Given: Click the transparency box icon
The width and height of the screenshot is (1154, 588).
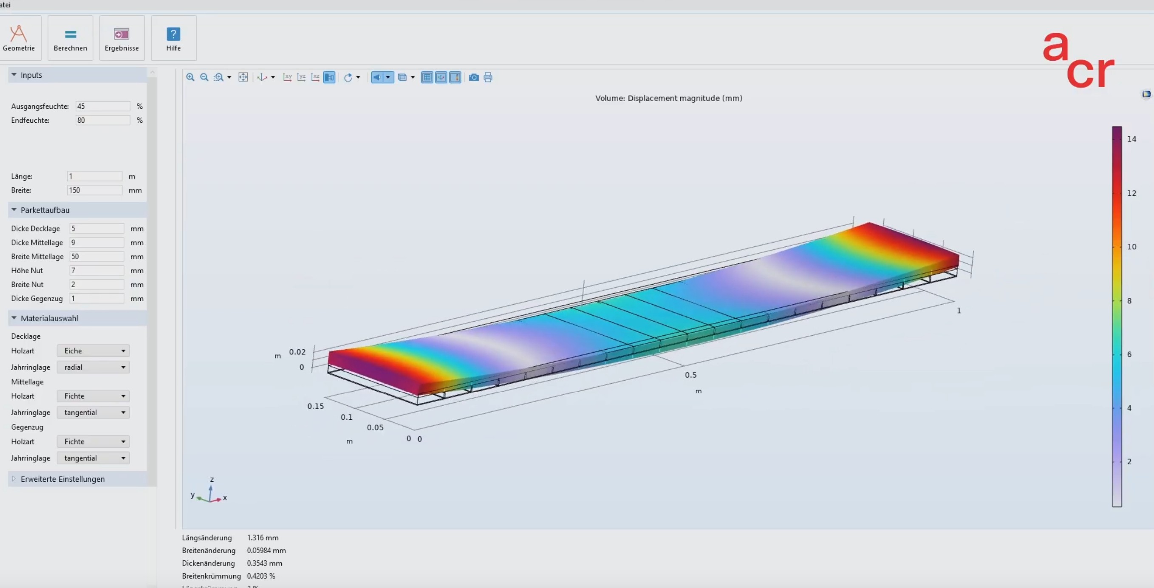Looking at the screenshot, I should (402, 77).
